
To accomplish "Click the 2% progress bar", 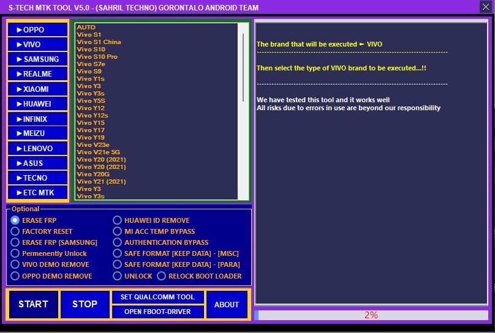I will [371, 315].
